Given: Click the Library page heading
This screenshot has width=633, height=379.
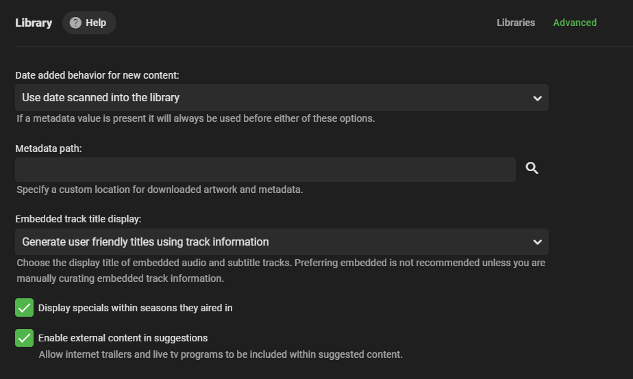Looking at the screenshot, I should click(x=34, y=23).
